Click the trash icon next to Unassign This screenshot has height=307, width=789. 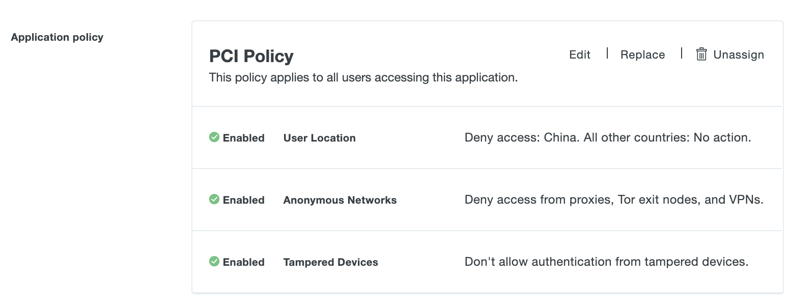[702, 54]
